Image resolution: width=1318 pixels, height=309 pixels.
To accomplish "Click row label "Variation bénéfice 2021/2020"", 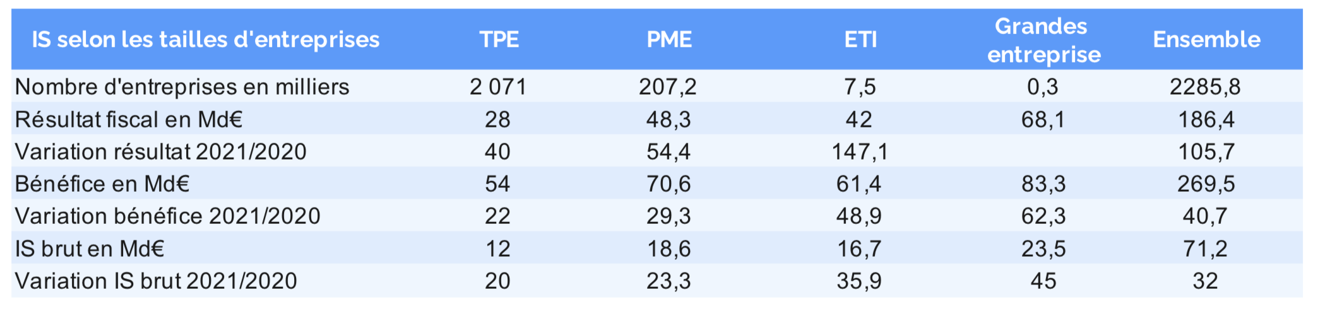I will [167, 216].
